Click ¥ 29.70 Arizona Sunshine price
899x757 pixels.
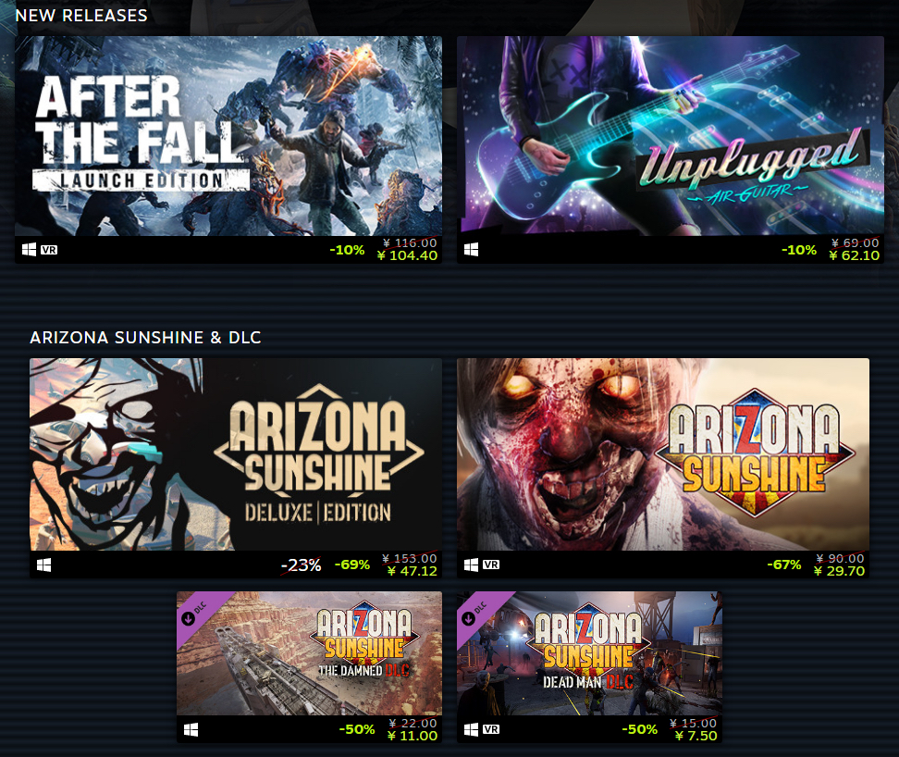point(839,571)
